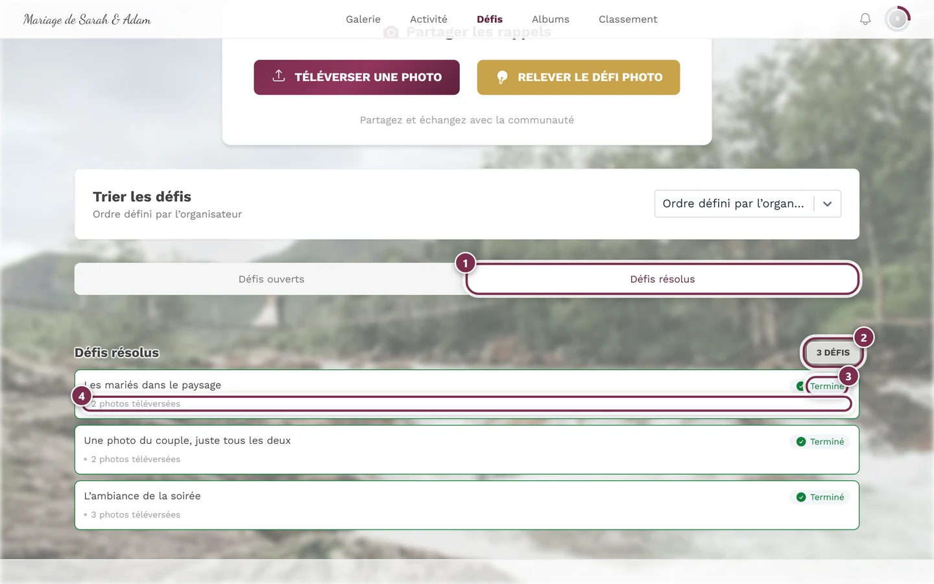Click the upload arrow icon on Téléverser button
Viewport: 934px width, 584px height.
(x=279, y=76)
